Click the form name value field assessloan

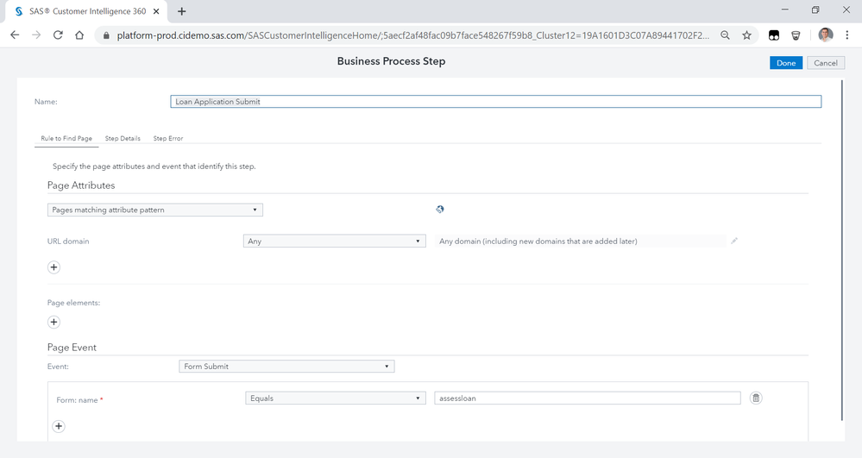pos(587,398)
